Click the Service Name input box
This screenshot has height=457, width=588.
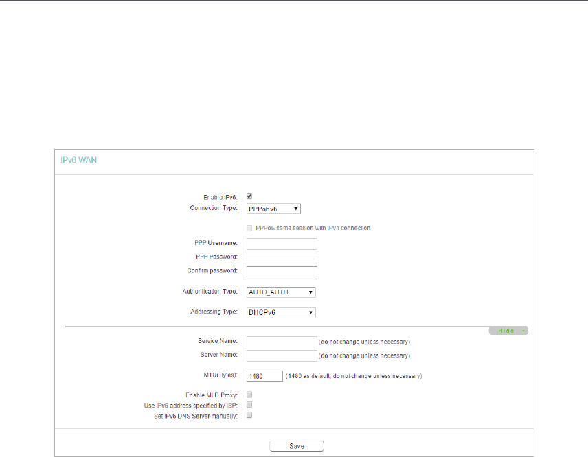(282, 342)
